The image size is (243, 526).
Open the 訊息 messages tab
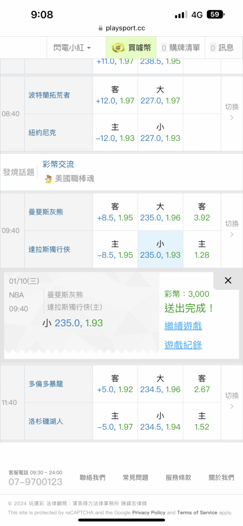[221, 48]
